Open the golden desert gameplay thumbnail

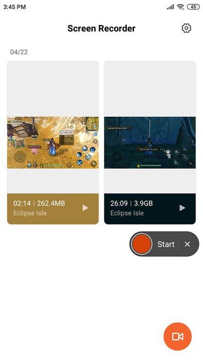tap(53, 142)
